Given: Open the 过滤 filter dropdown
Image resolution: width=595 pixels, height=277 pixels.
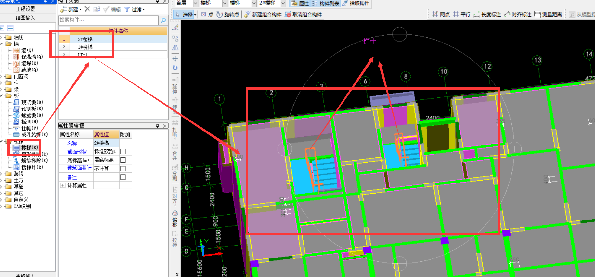Looking at the screenshot, I should click(135, 9).
